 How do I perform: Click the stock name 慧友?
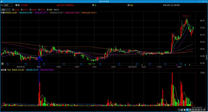click(x=17, y=5)
